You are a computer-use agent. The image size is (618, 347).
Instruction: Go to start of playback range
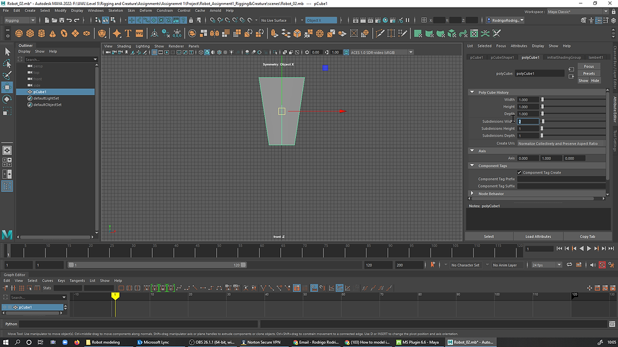(x=559, y=248)
